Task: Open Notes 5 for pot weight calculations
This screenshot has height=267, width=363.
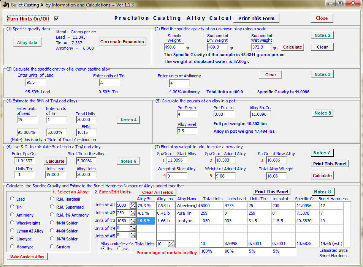Action: 322,113
